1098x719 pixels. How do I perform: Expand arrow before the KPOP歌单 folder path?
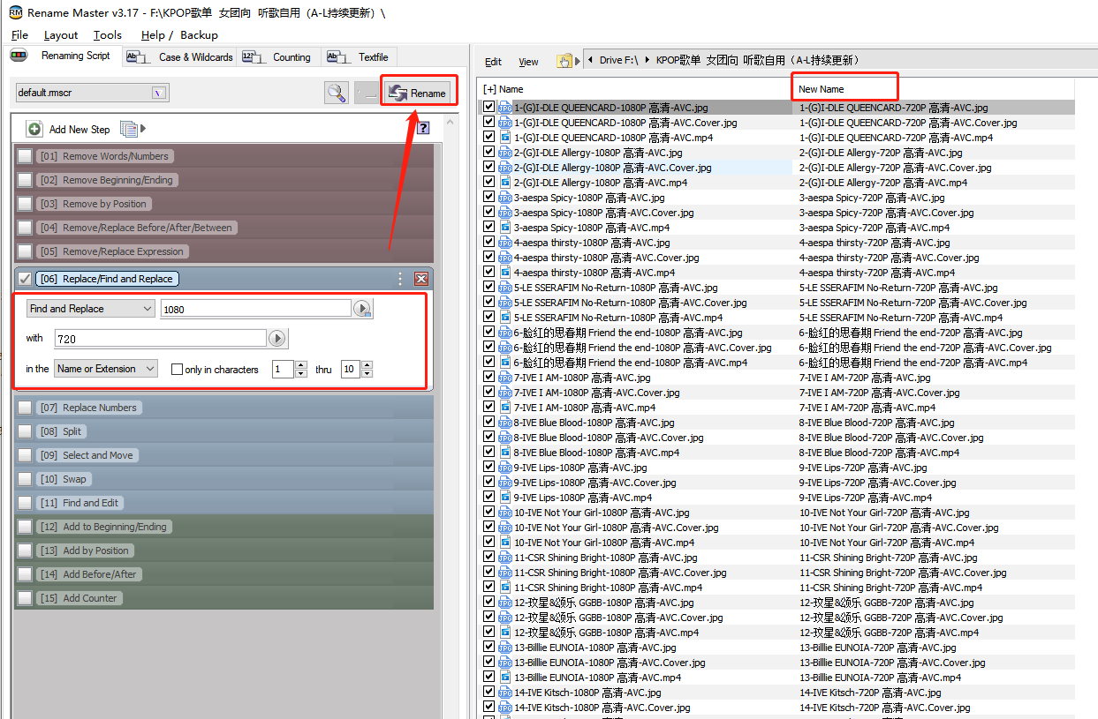pyautogui.click(x=647, y=60)
